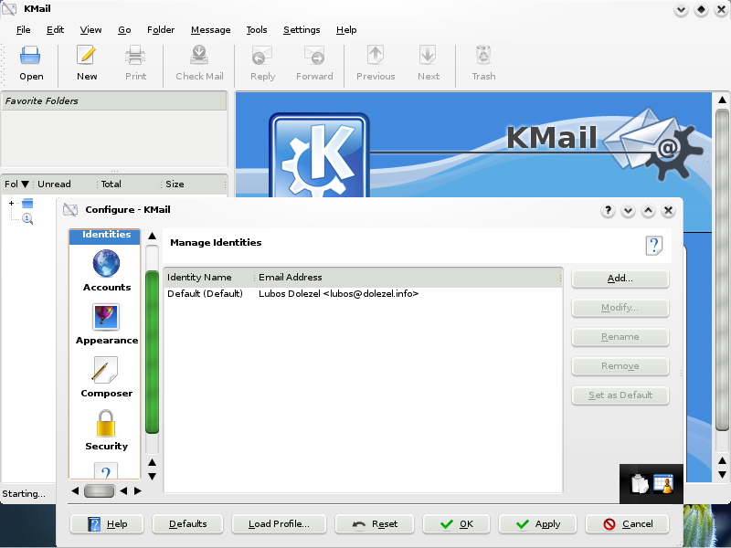Expand the folder tree plus node
731x548 pixels.
[x=11, y=203]
